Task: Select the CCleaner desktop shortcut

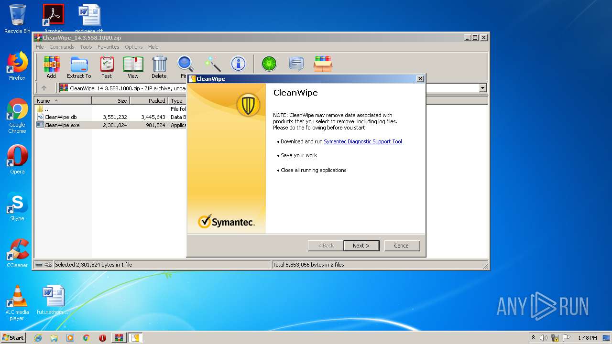Action: [17, 253]
